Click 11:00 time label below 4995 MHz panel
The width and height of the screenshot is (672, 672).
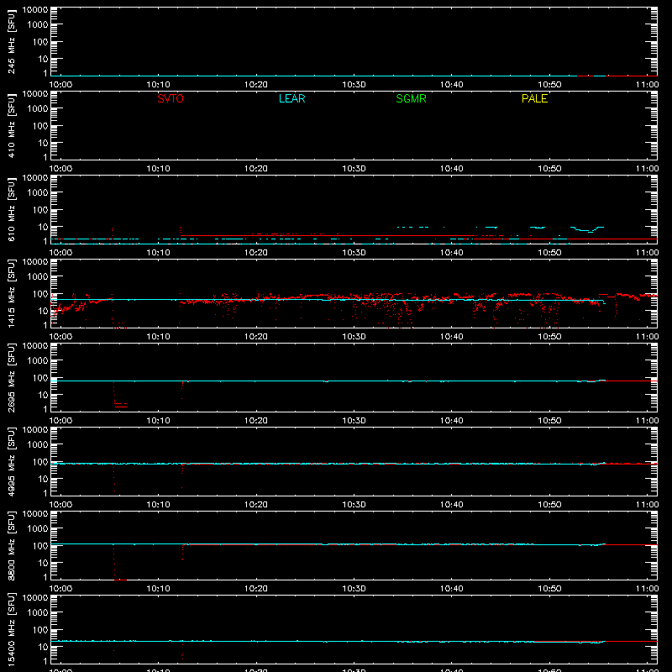click(647, 505)
